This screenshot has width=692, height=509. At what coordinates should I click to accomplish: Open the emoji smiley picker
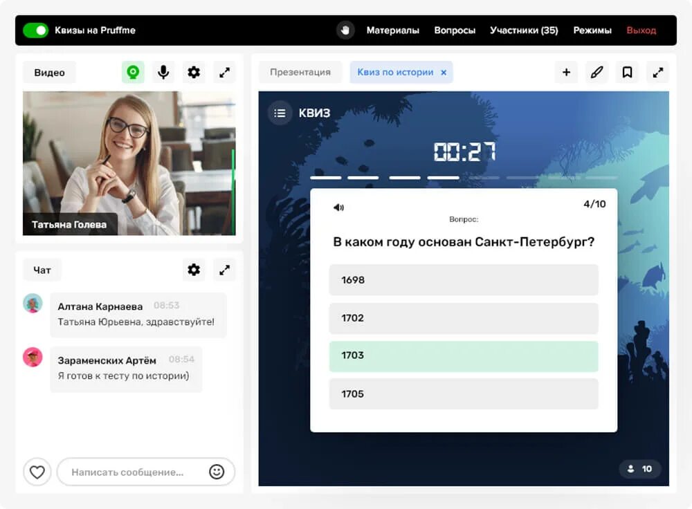216,472
